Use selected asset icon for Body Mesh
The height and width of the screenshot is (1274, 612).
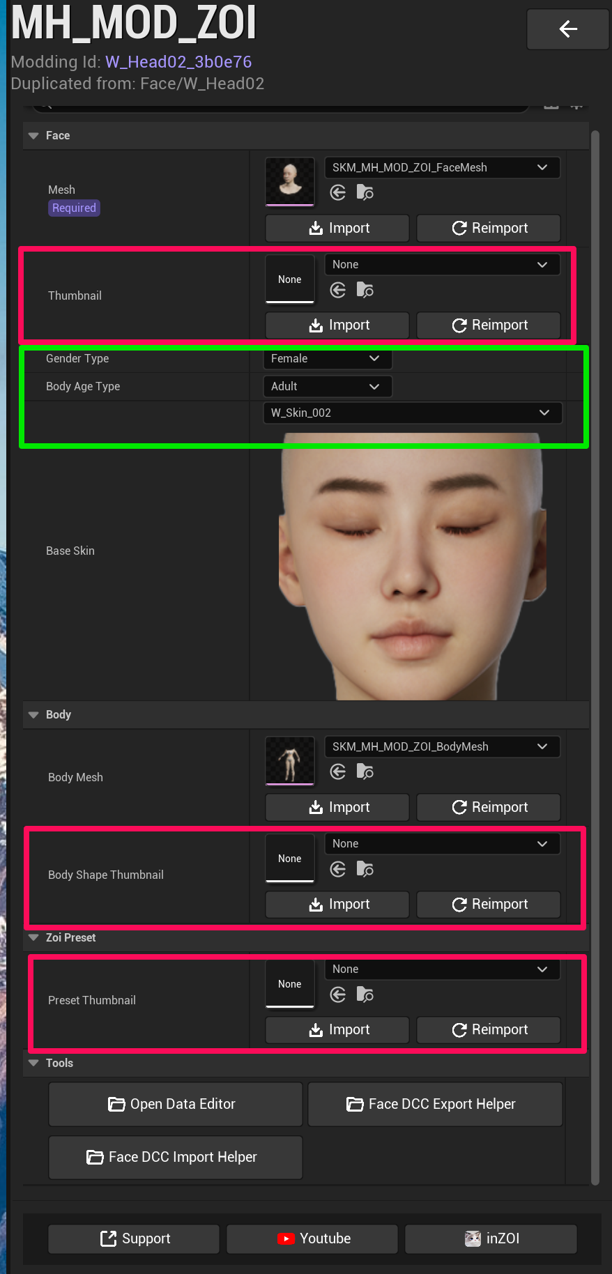pos(338,772)
